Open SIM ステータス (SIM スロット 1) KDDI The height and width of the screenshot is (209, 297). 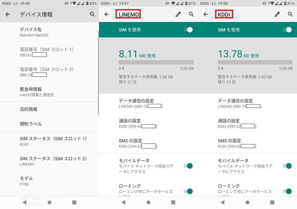pyautogui.click(x=49, y=141)
